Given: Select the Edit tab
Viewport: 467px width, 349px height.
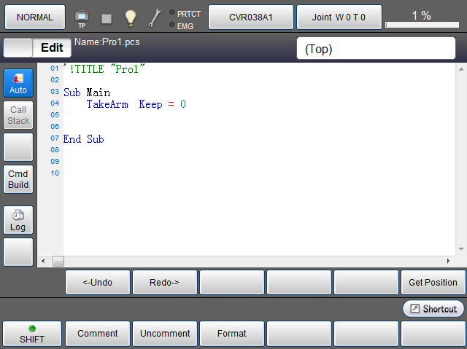Looking at the screenshot, I should click(x=52, y=48).
